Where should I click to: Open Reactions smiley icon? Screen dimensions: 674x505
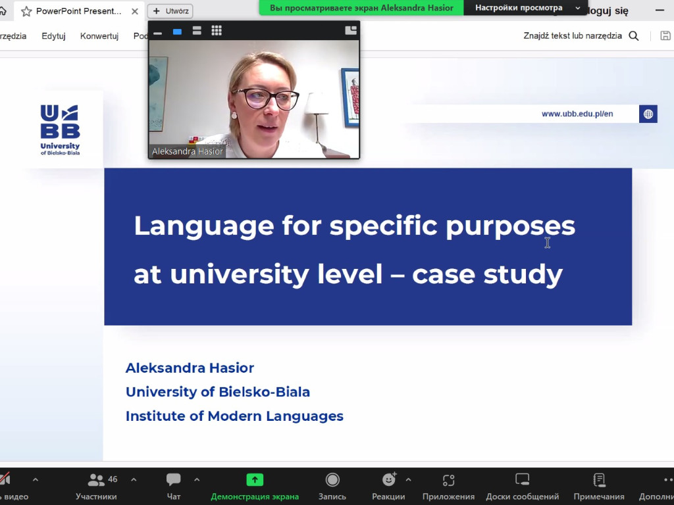389,479
